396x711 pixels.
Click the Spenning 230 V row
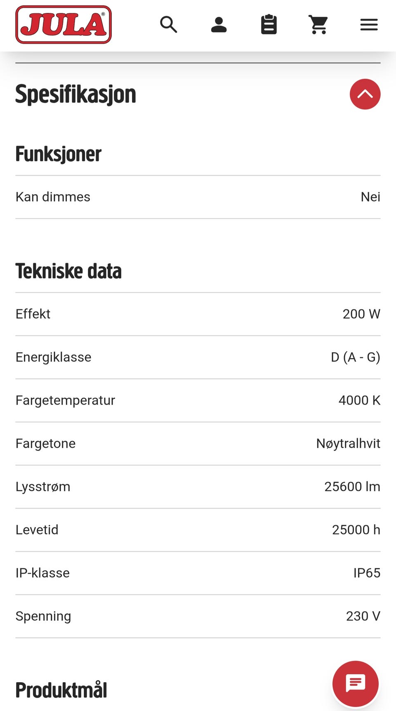(198, 616)
